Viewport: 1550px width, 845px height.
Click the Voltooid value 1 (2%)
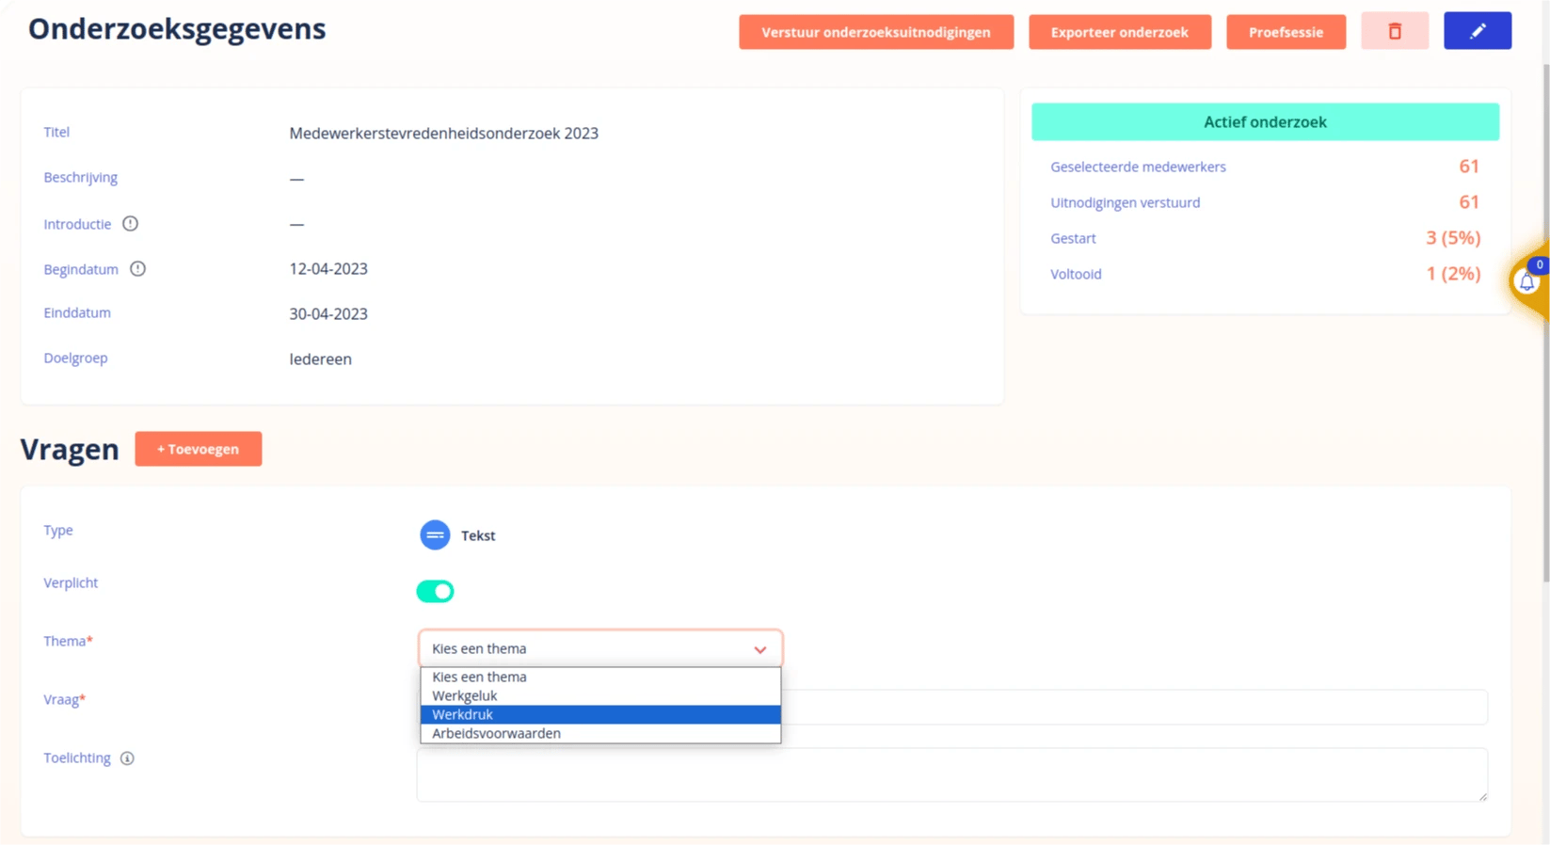click(1452, 274)
